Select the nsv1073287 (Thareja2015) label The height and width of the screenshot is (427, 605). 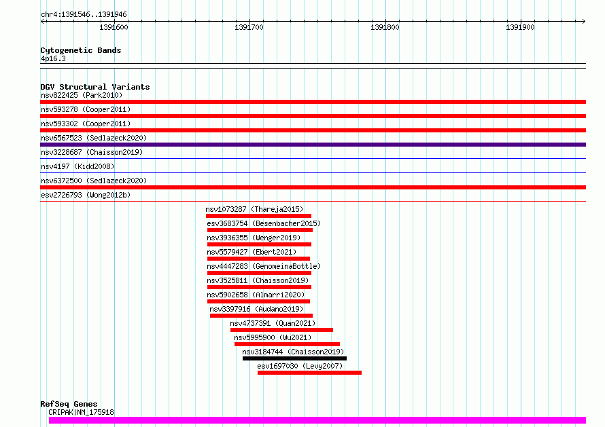tap(254, 209)
